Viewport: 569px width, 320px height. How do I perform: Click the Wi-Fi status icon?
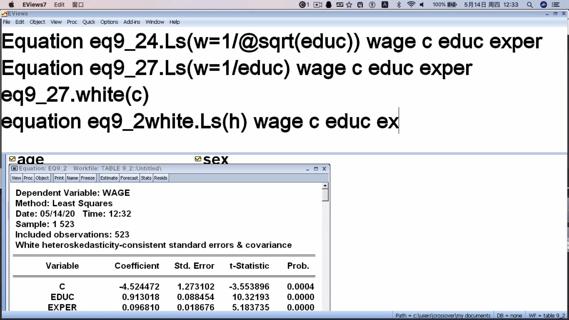coord(411,5)
